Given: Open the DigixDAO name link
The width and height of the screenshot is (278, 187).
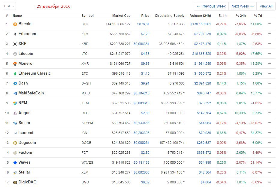Looking at the screenshot, I should click(27, 182).
